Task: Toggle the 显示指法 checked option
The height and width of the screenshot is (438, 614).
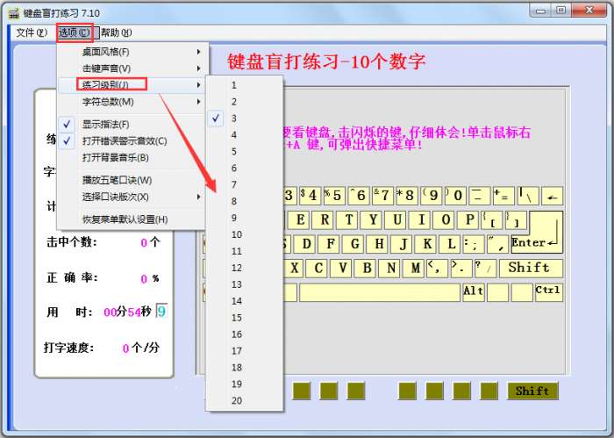Action: pos(105,125)
